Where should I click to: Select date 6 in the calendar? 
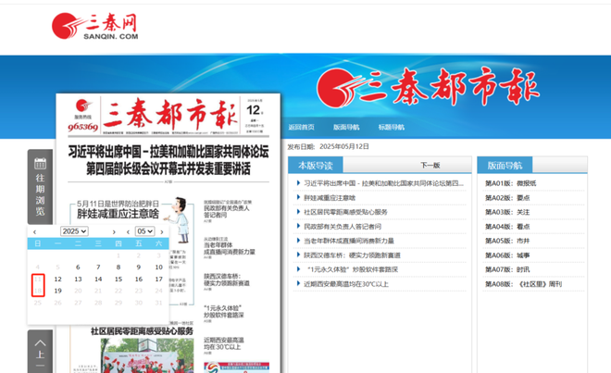(78, 267)
